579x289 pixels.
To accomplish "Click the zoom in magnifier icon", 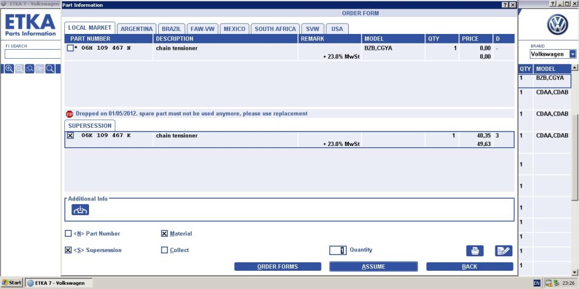I will coord(9,68).
